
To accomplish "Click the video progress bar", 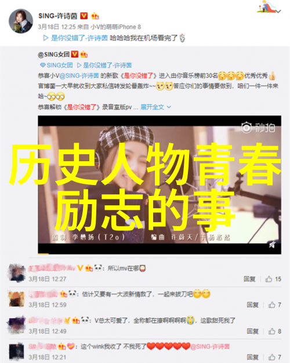I will pos(159,254).
